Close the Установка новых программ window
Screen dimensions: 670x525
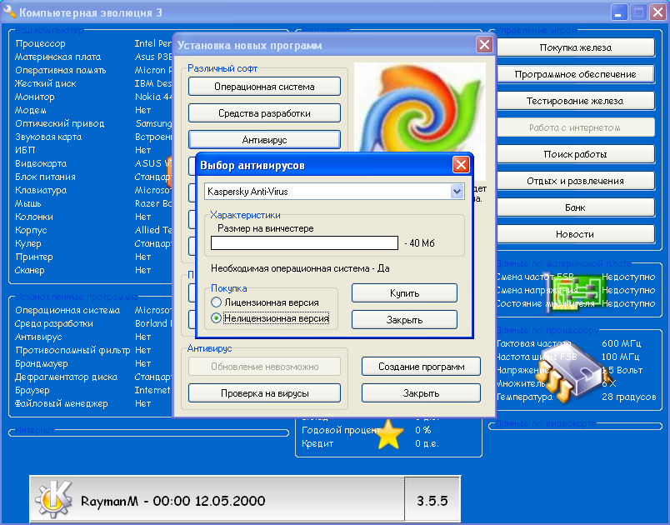coord(484,44)
